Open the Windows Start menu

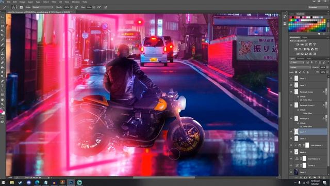[x=3, y=182]
